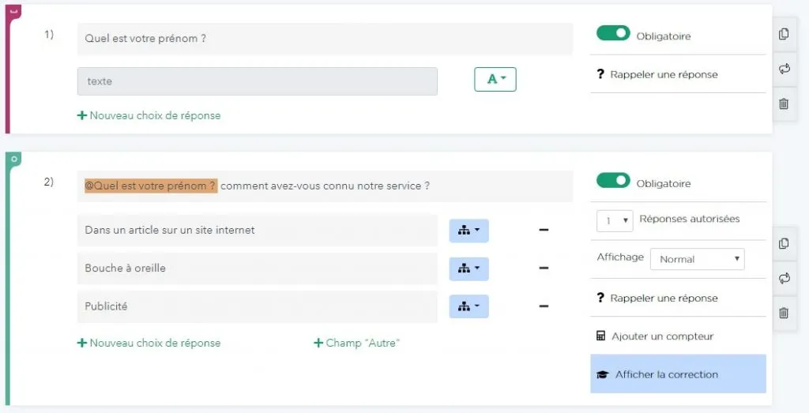The width and height of the screenshot is (809, 413).
Task: Add a Champ "Autre" field
Action: point(356,344)
